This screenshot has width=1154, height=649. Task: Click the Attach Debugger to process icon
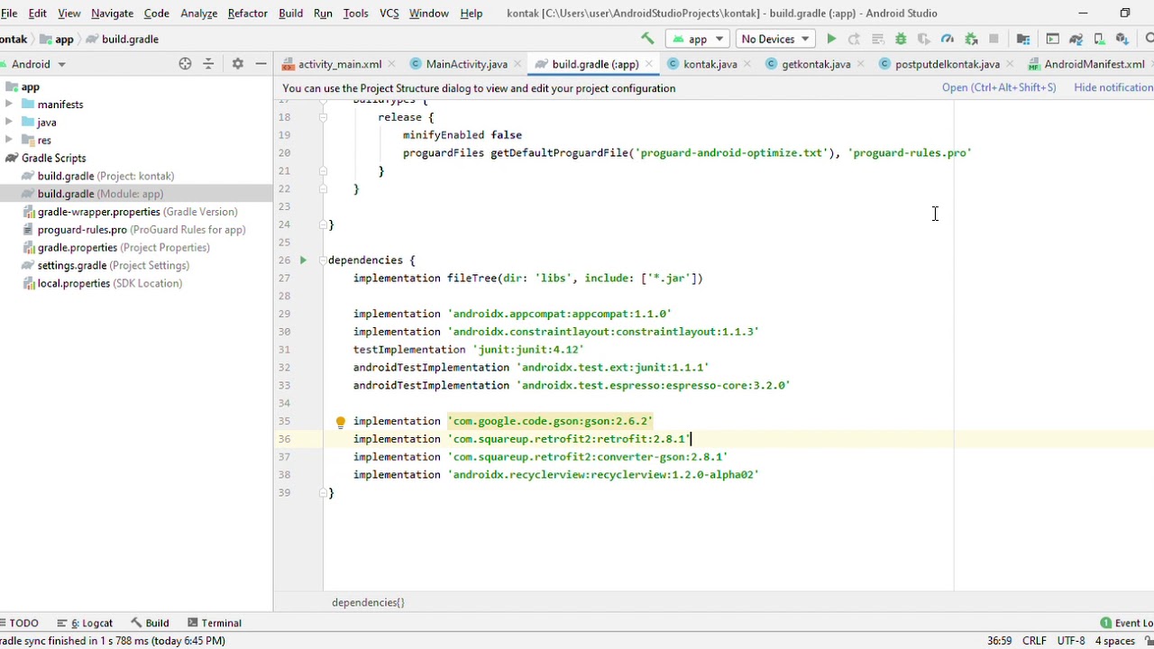point(971,39)
